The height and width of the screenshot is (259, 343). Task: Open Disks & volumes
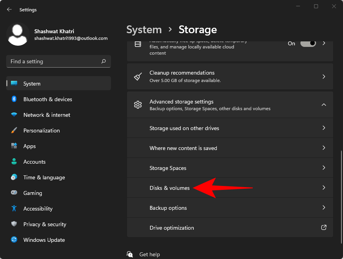click(170, 188)
